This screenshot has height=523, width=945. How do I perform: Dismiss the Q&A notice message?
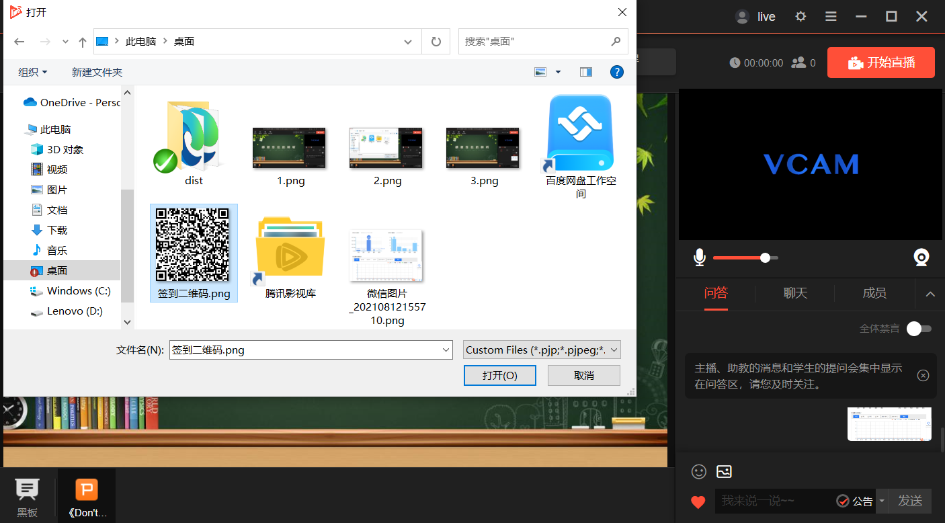(923, 376)
